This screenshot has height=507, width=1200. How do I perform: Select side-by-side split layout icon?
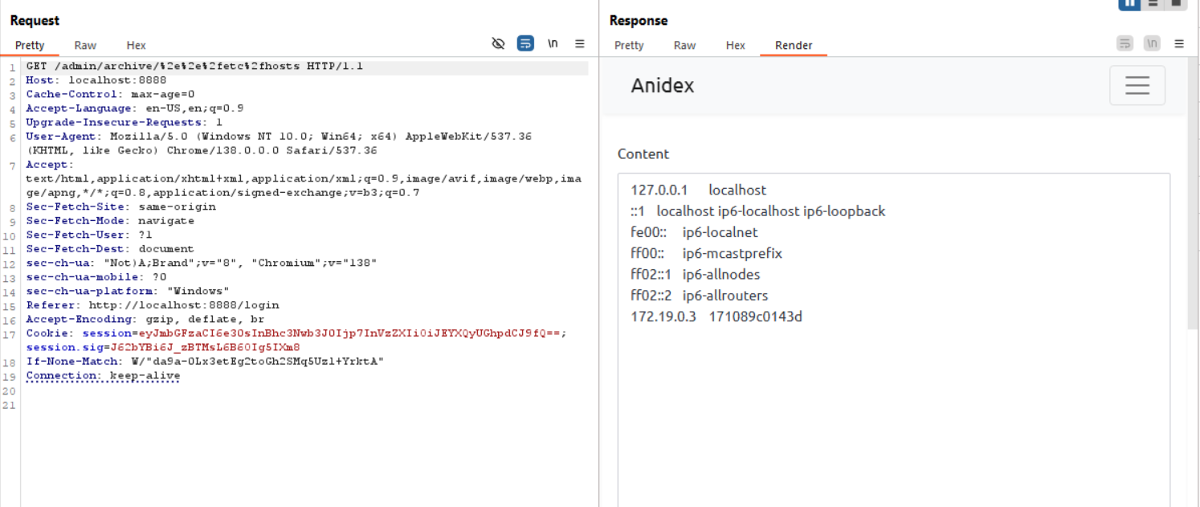[1129, 3]
